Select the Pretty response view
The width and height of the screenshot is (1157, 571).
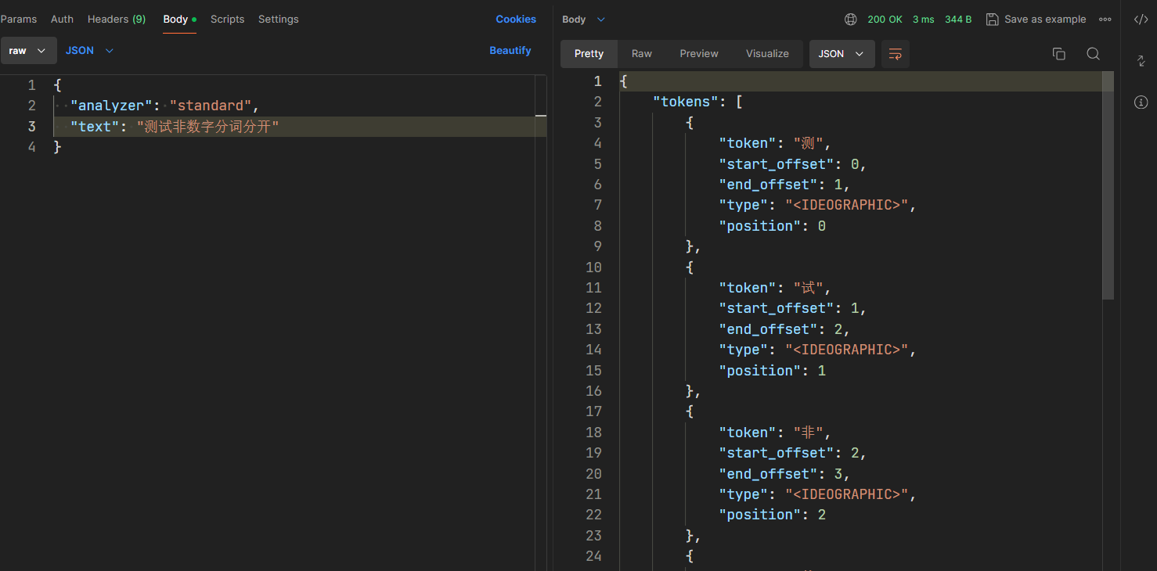click(x=589, y=54)
